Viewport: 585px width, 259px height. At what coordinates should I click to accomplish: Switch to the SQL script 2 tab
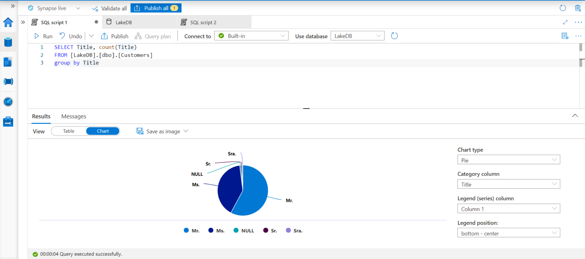pyautogui.click(x=203, y=22)
